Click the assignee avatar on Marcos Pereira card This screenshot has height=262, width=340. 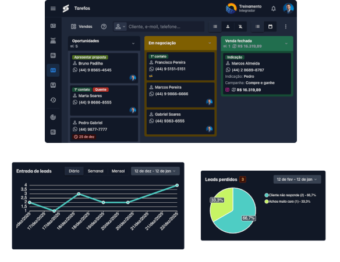[x=209, y=102]
